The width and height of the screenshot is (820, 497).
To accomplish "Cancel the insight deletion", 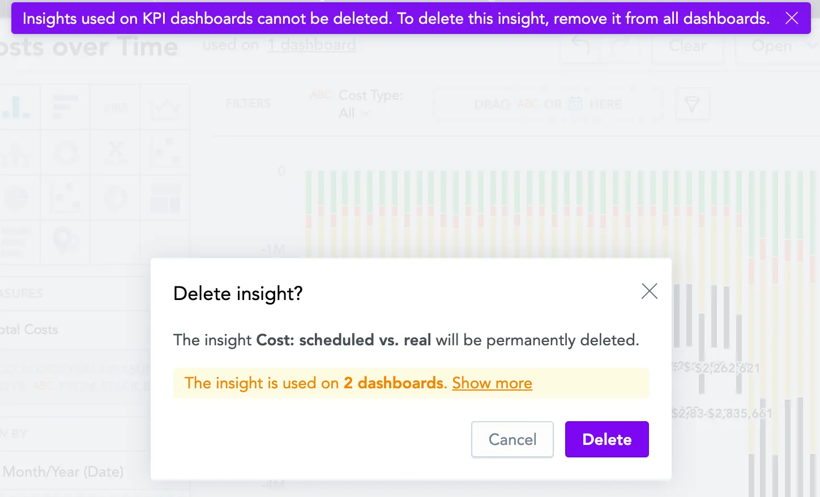I will coord(512,439).
